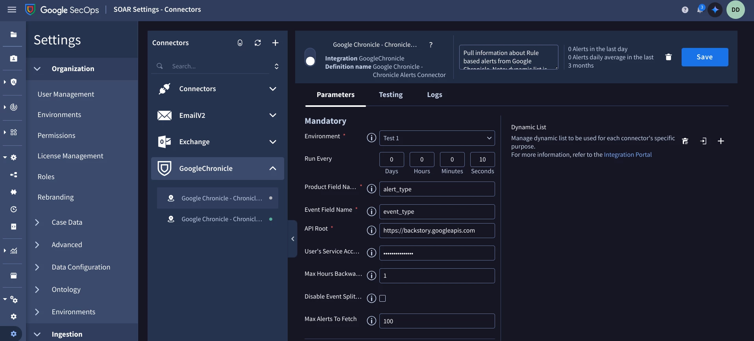Open notifications bell with badge

[x=700, y=9]
